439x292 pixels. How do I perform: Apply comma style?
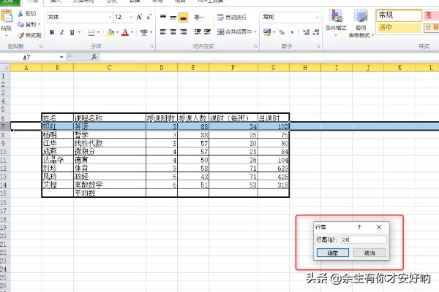click(292, 32)
